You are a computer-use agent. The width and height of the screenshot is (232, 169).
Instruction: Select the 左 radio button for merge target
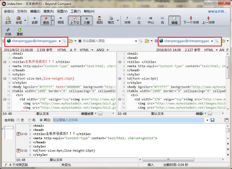point(18,120)
